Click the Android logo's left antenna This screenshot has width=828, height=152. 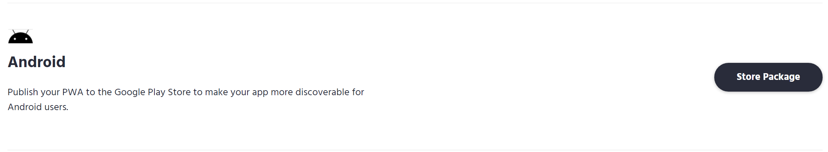[14, 32]
